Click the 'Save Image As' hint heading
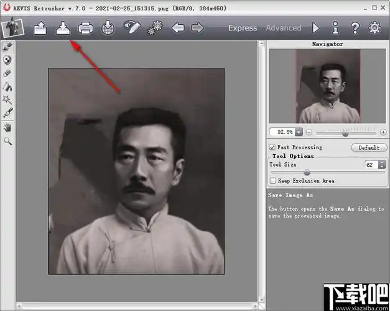The width and height of the screenshot is (390, 311). click(x=290, y=195)
